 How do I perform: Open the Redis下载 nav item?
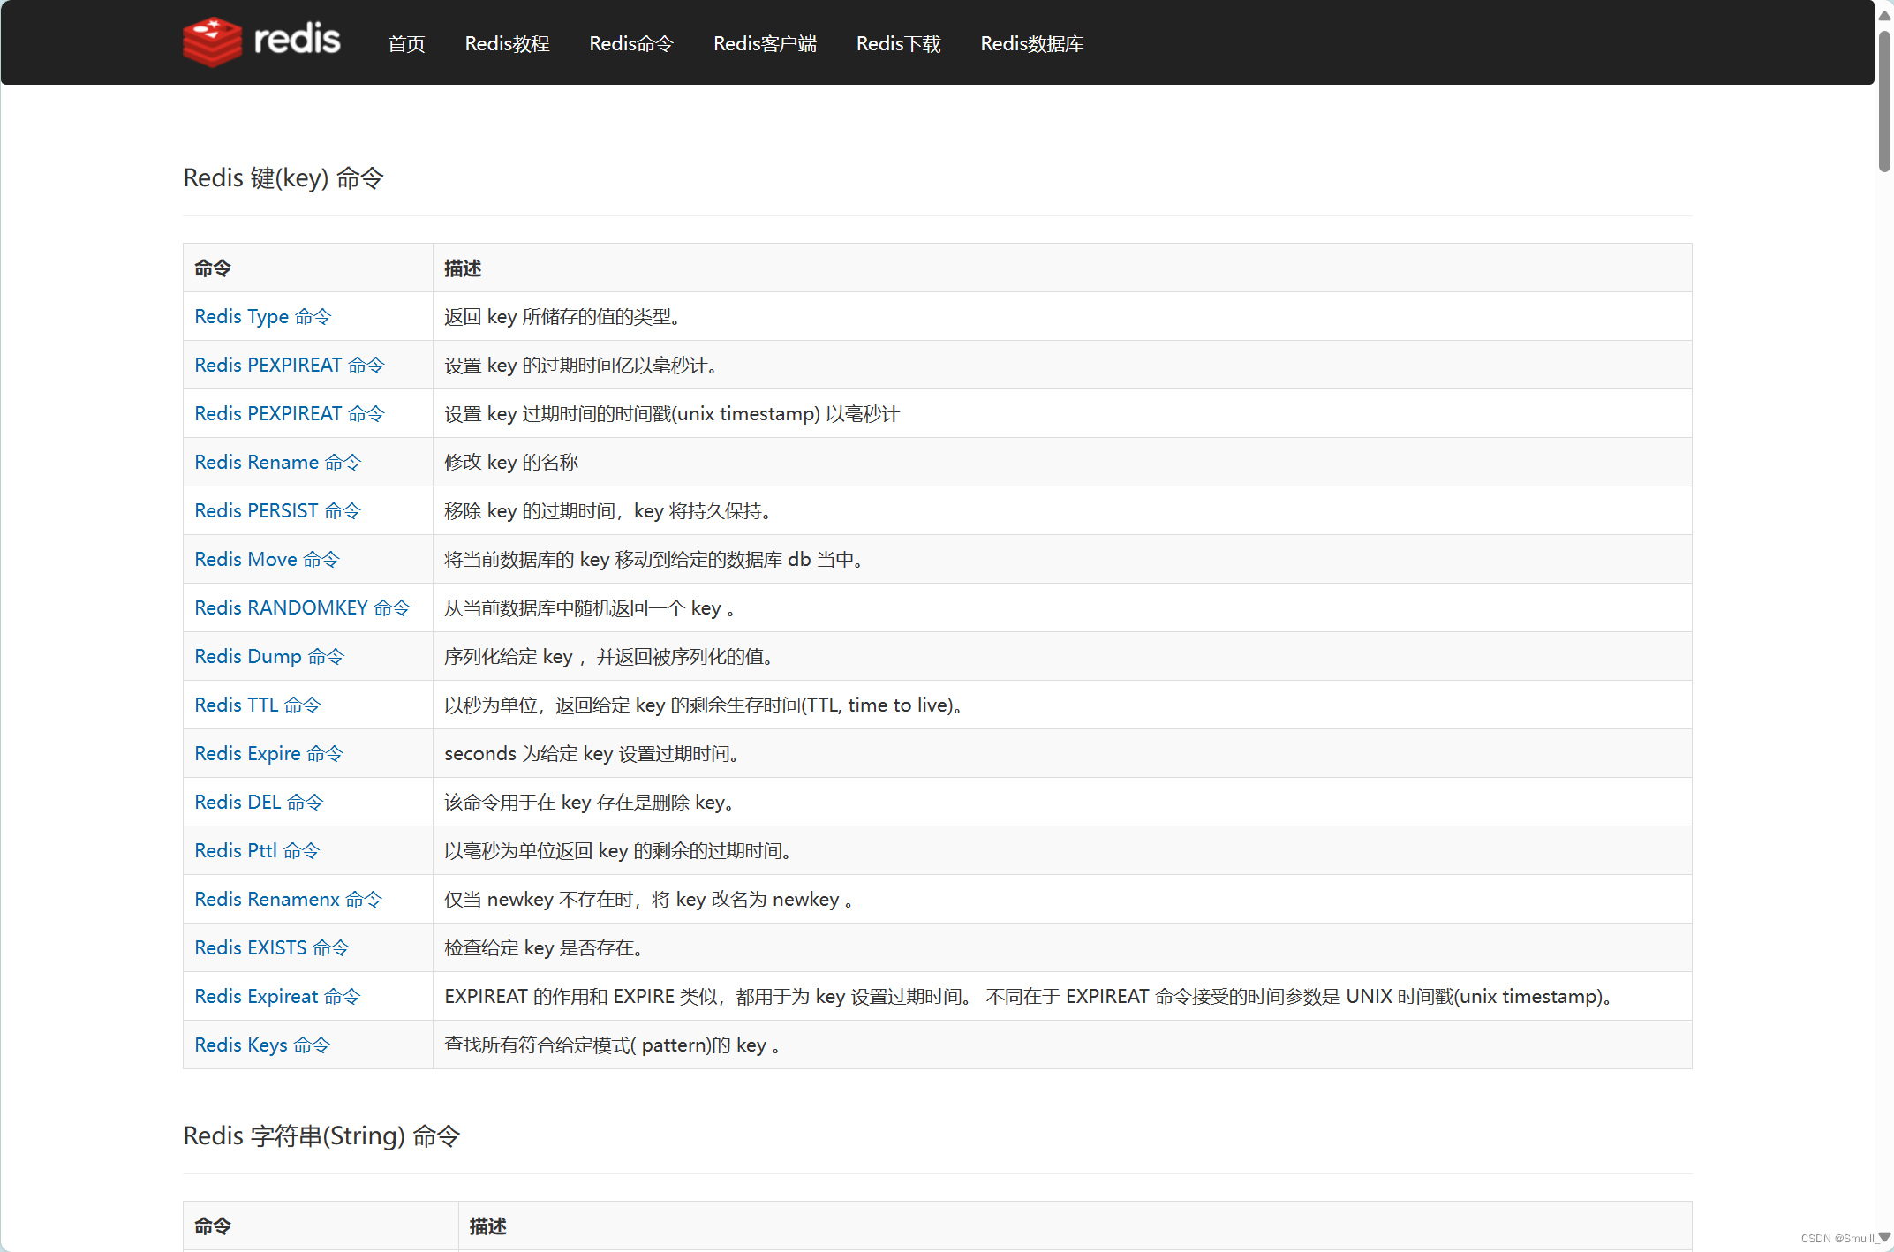(x=898, y=43)
